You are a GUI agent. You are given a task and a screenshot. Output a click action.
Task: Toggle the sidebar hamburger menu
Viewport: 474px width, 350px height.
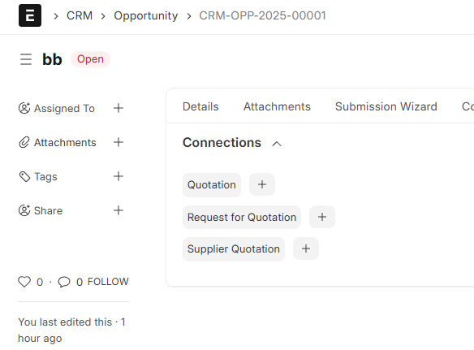point(26,59)
